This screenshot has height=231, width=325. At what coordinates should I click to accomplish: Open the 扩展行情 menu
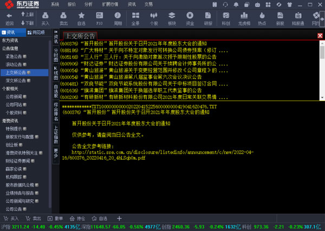(110, 4)
